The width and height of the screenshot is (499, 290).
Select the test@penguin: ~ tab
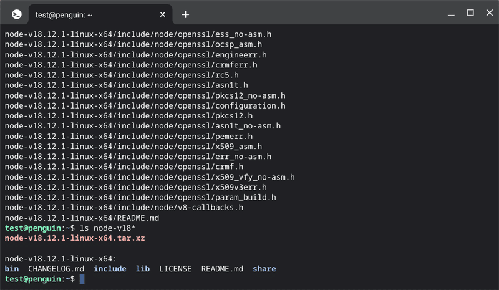click(x=100, y=14)
